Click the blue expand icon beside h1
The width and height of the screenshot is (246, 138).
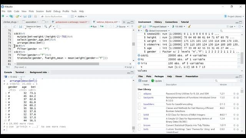[x=139, y=59]
